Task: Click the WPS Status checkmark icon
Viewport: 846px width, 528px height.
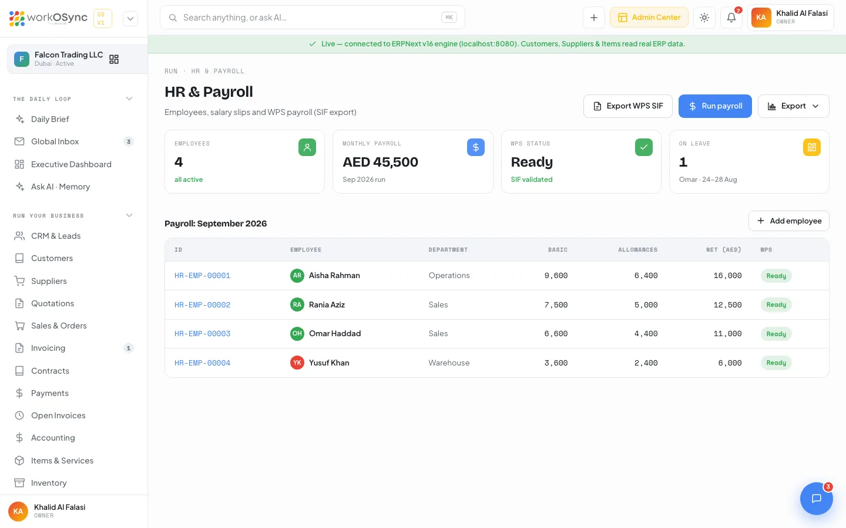Action: [x=644, y=147]
